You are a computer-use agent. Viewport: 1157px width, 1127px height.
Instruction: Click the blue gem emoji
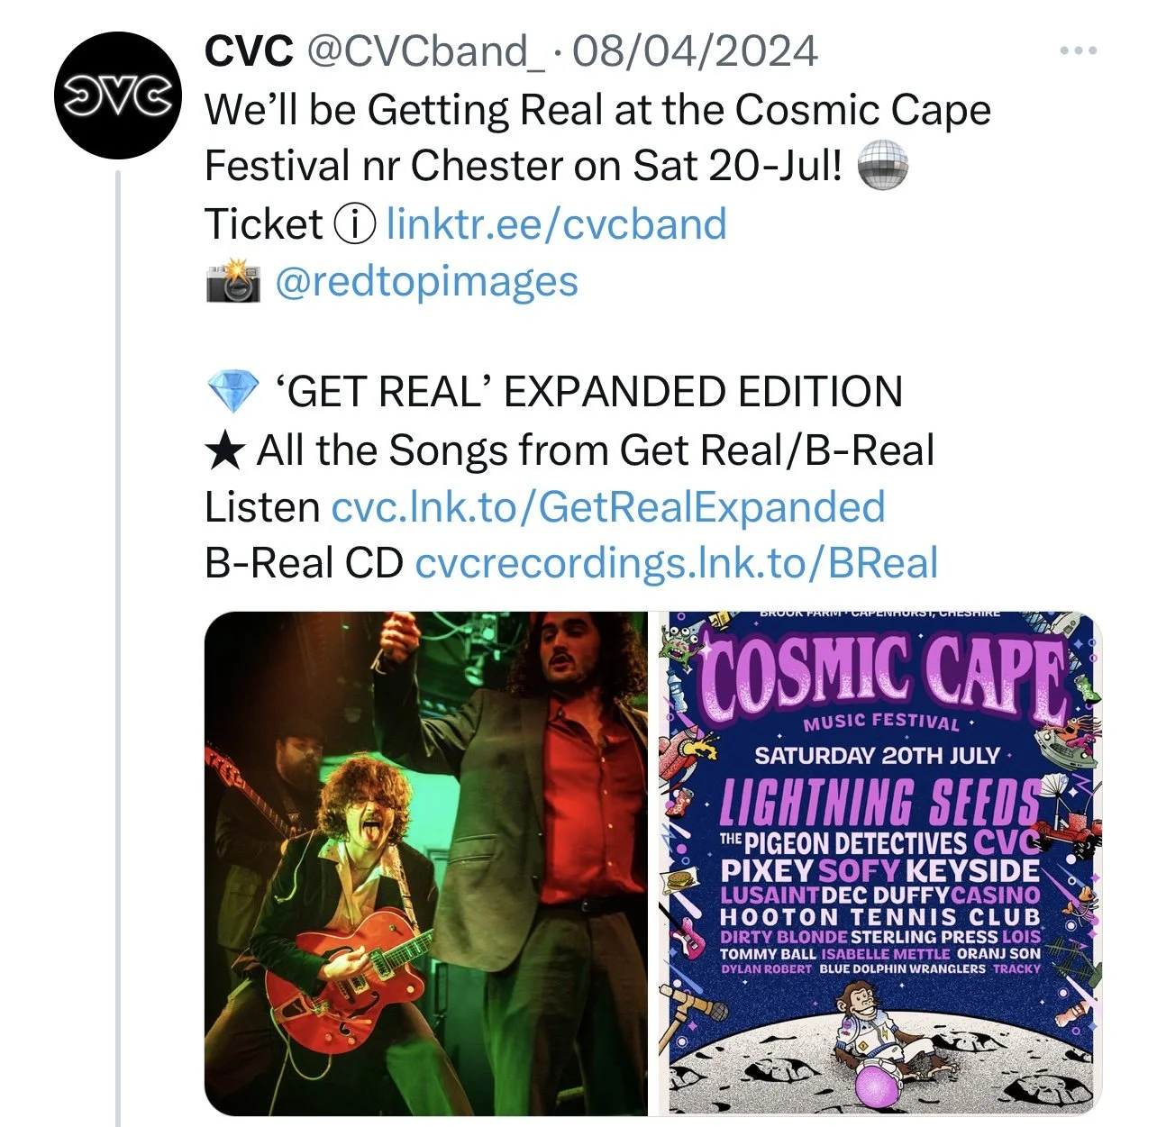[233, 392]
